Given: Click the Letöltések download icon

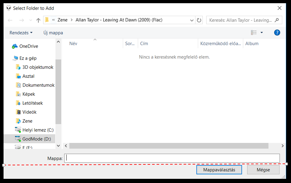Looking at the screenshot, I should tap(18, 103).
